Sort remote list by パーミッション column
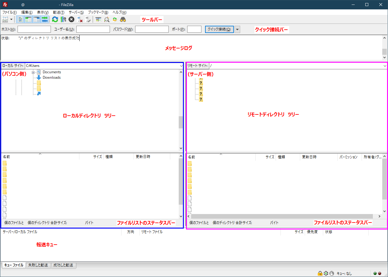 (x=350, y=157)
